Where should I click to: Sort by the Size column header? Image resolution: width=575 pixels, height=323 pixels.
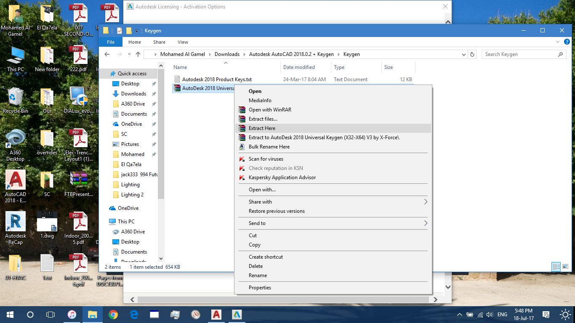coord(398,67)
